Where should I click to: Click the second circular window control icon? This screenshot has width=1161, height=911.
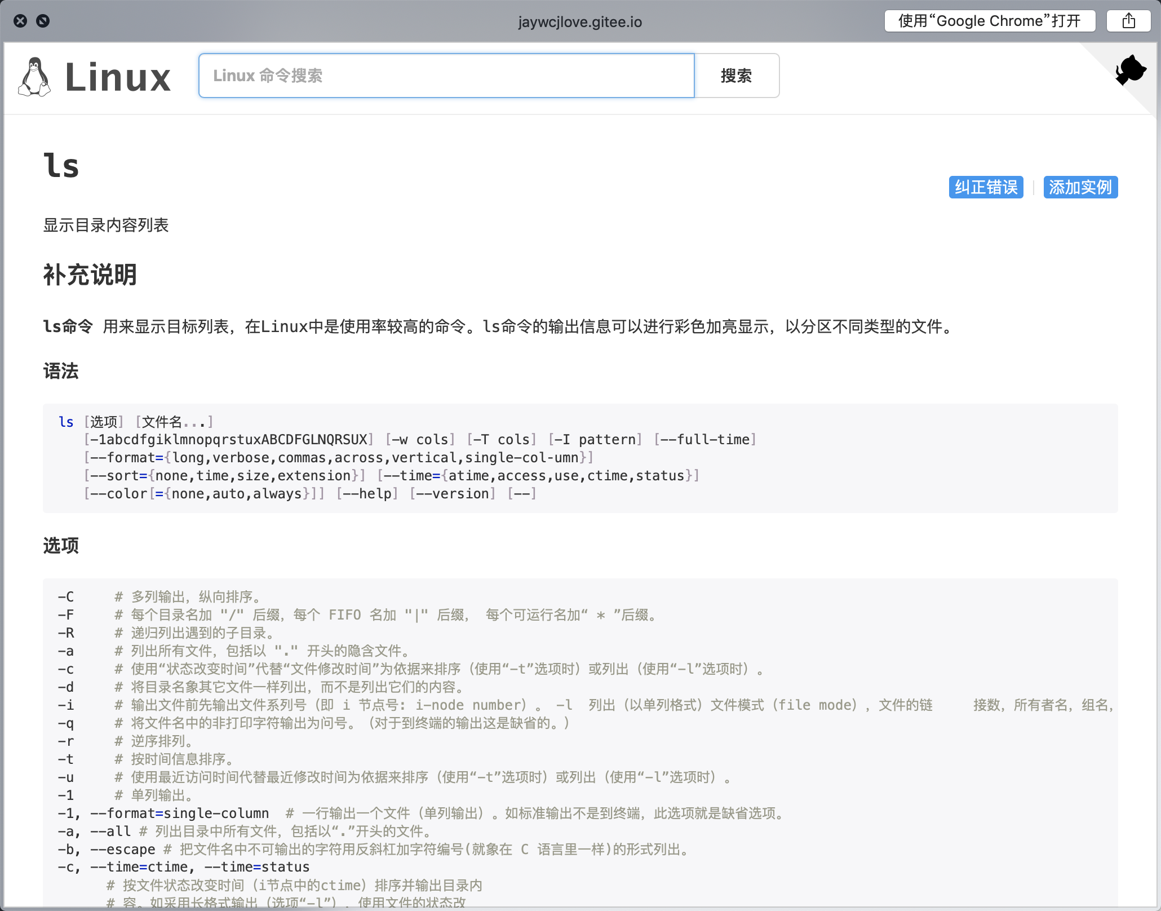[x=43, y=21]
